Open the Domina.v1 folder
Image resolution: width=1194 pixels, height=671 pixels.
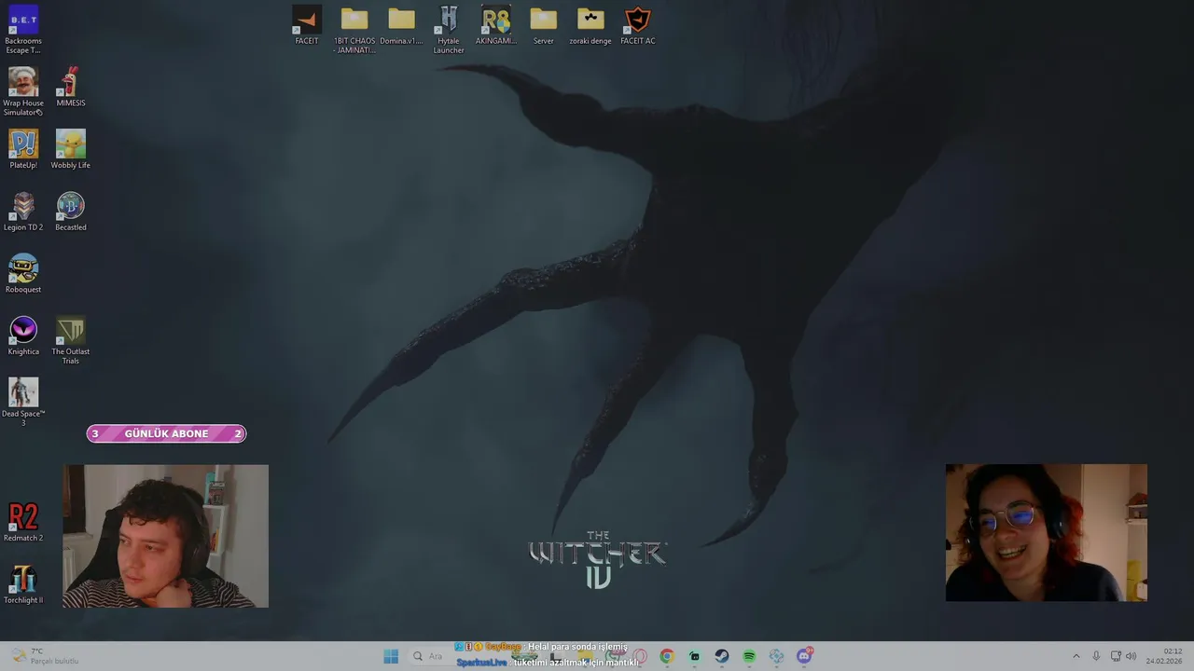pyautogui.click(x=401, y=25)
